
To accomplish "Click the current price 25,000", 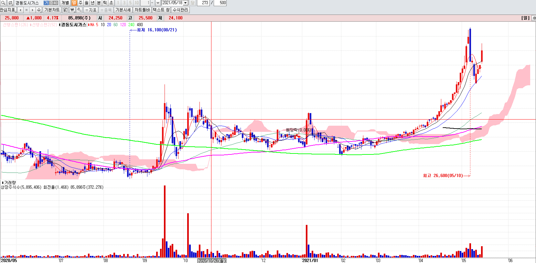I will click(12, 18).
